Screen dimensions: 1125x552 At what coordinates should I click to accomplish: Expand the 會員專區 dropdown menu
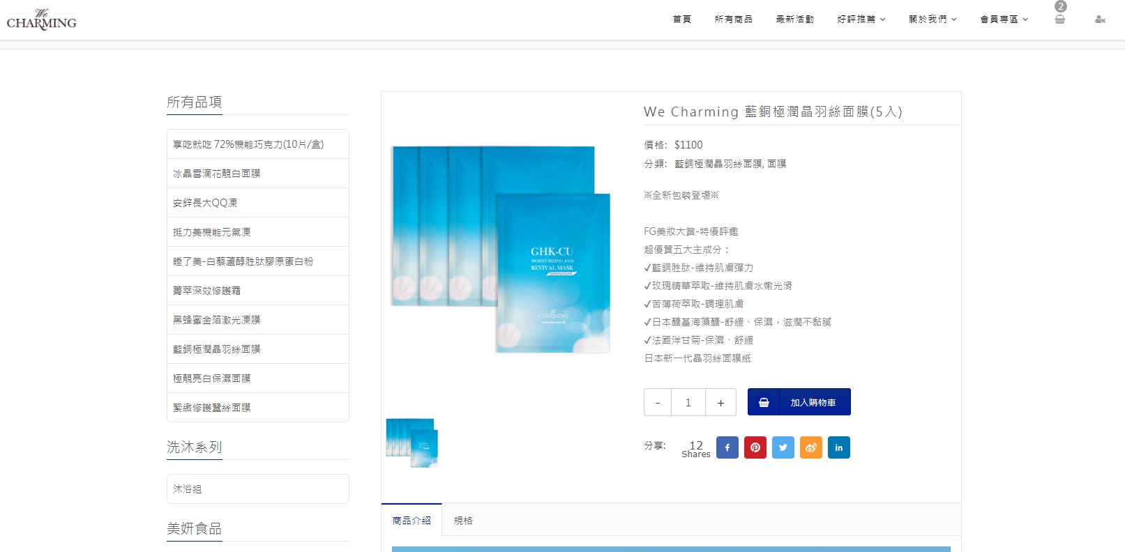click(x=1004, y=20)
